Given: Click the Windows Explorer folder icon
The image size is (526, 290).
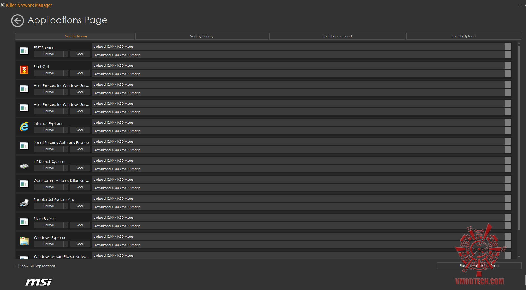Looking at the screenshot, I should pyautogui.click(x=24, y=241).
